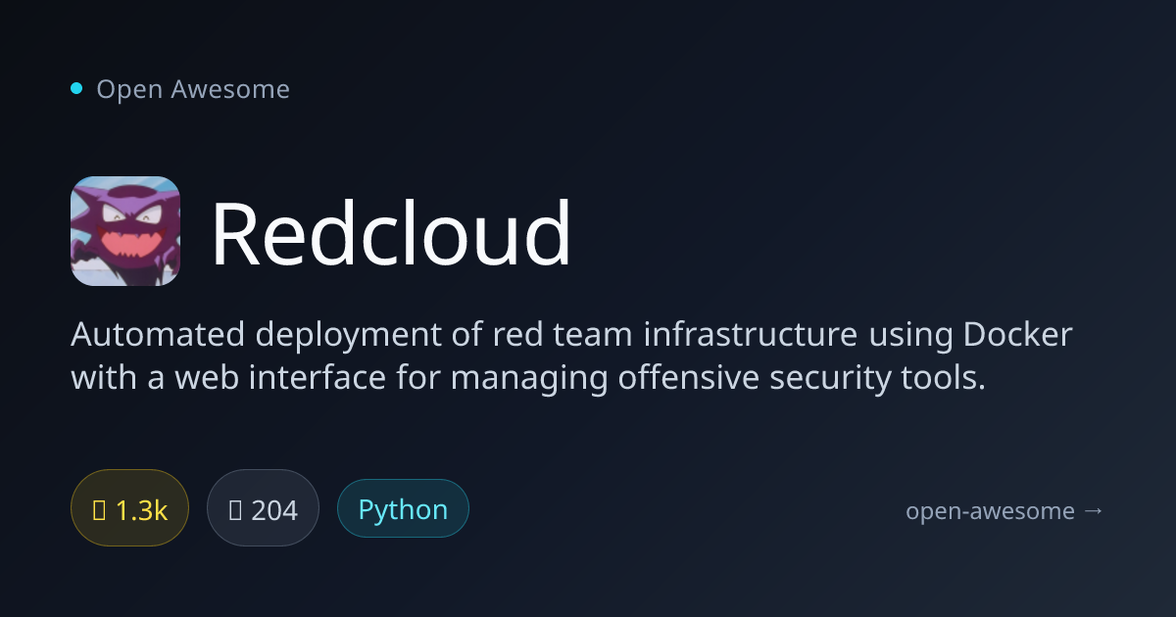Follow the open-awesome arrow link
Viewport: 1176px width, 617px height.
pyautogui.click(x=1005, y=510)
